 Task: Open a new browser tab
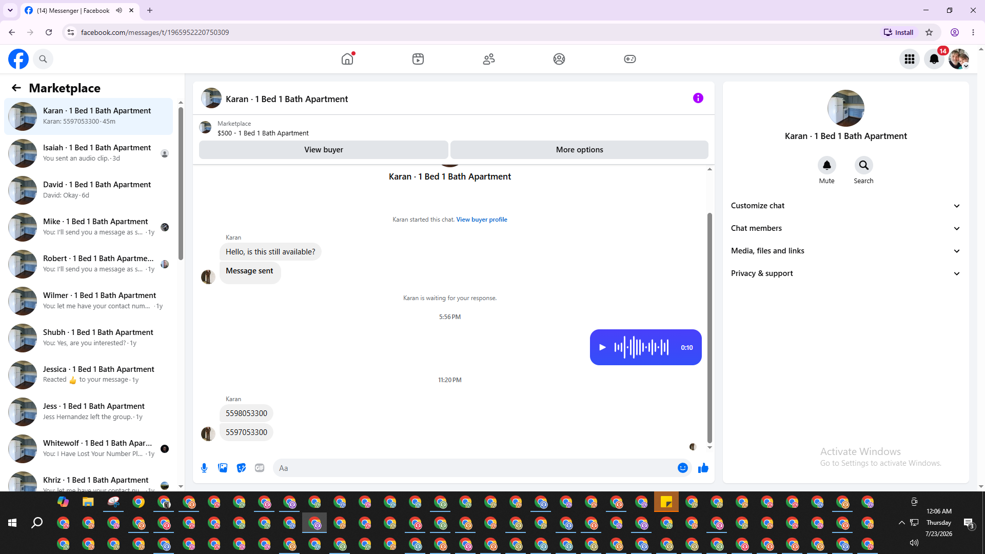coord(150,10)
